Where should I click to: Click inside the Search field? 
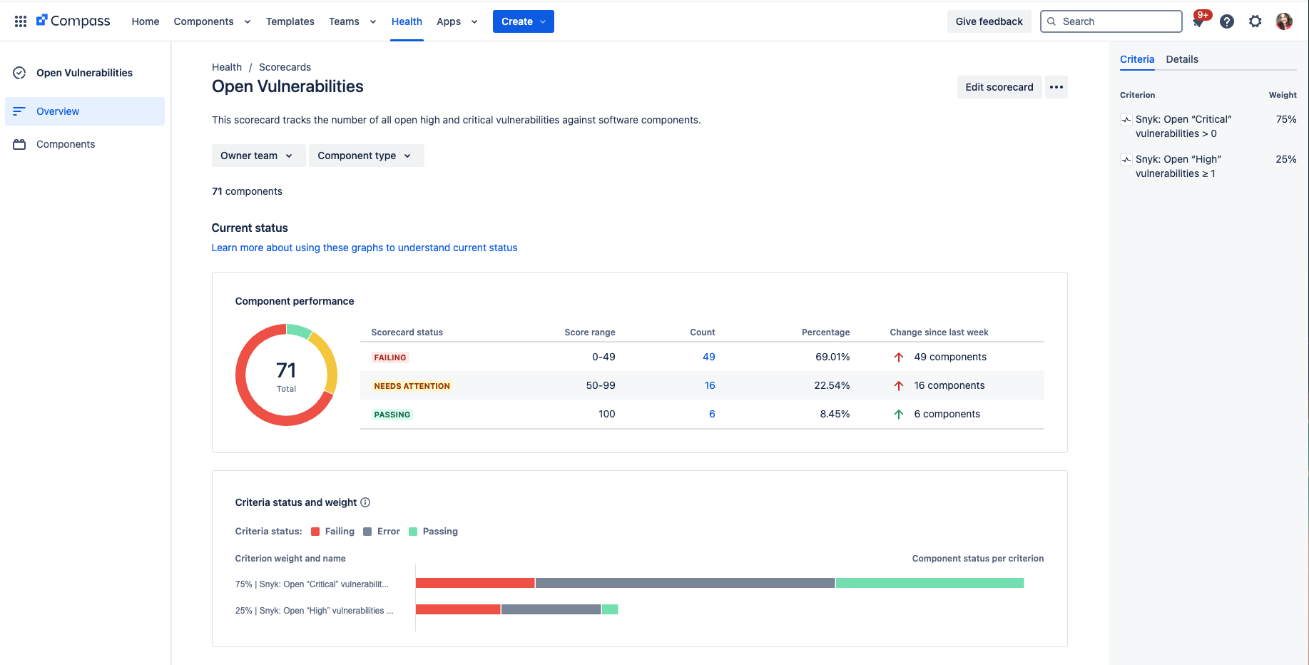coord(1111,21)
